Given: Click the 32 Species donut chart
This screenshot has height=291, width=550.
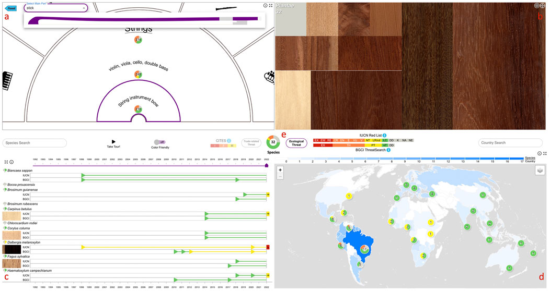Looking at the screenshot, I should point(273,142).
